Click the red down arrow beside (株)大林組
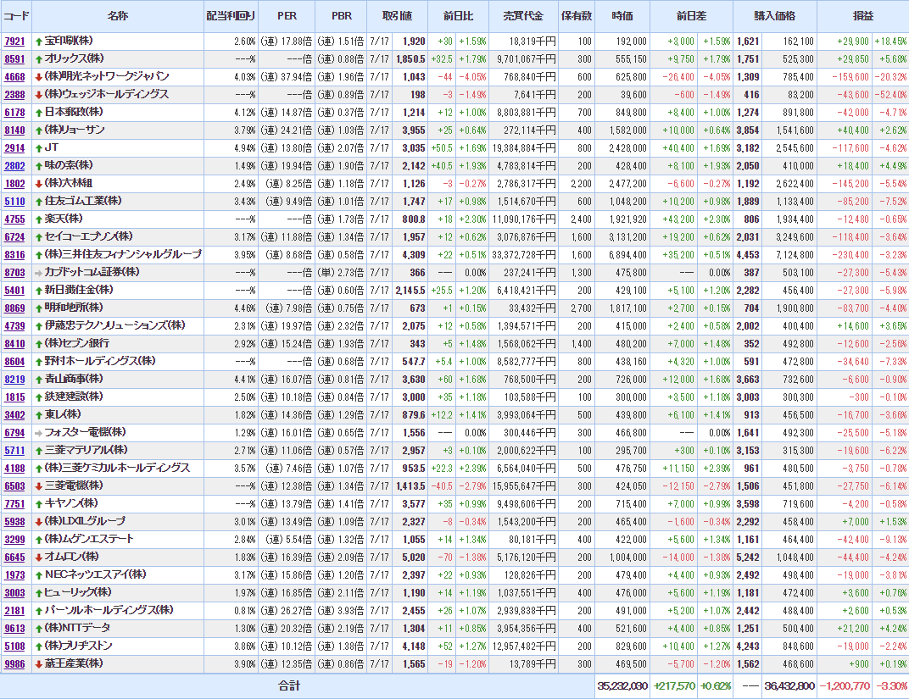 click(x=39, y=183)
